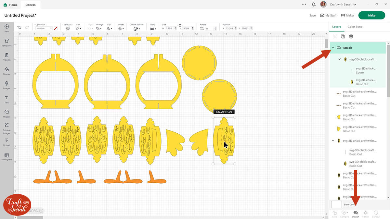Open the notifications bell
The width and height of the screenshot is (390, 219).
pyautogui.click(x=313, y=5)
